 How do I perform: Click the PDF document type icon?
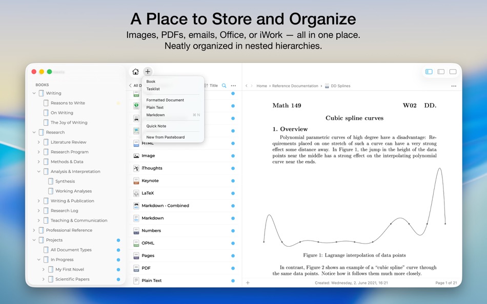click(x=137, y=268)
